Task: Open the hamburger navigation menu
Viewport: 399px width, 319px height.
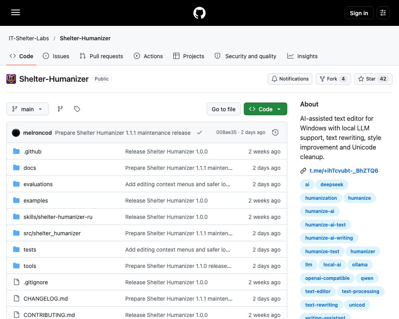Action: [x=16, y=12]
